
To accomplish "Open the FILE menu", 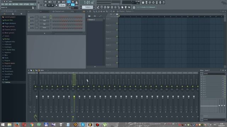I will coord(2,4).
